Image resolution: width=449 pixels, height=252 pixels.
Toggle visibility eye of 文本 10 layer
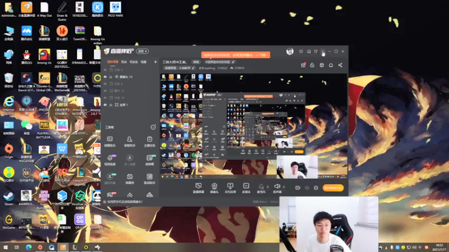pyautogui.click(x=105, y=97)
